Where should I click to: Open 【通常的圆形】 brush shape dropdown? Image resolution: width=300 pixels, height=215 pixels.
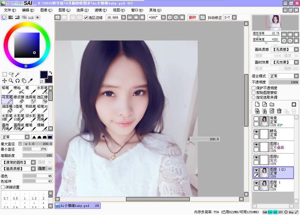(33, 162)
